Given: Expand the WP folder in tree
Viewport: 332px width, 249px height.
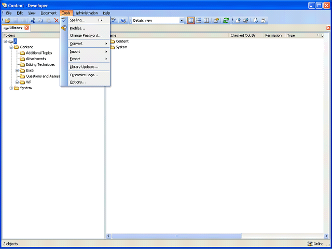Looking at the screenshot, I should pyautogui.click(x=17, y=82).
